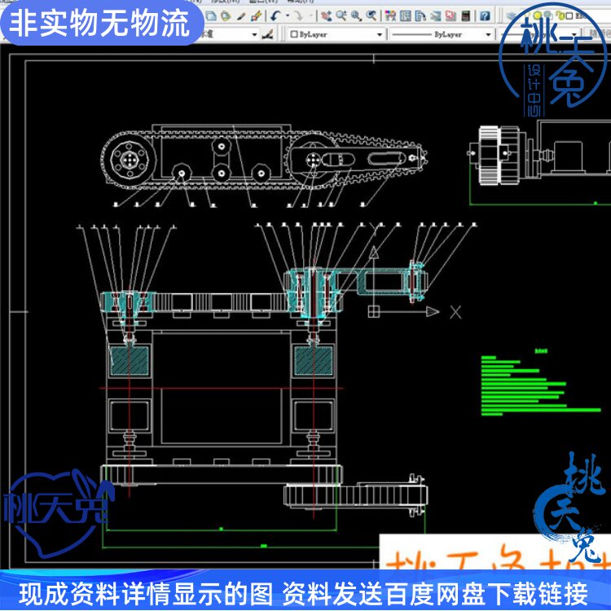Click the UCS origin square in the drawing

point(374,312)
